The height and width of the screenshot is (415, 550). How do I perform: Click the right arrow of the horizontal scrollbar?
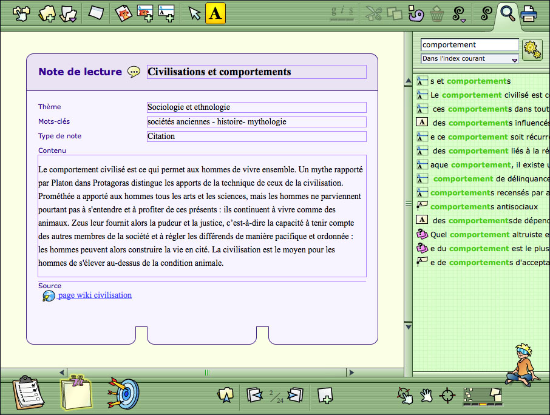[351, 373]
